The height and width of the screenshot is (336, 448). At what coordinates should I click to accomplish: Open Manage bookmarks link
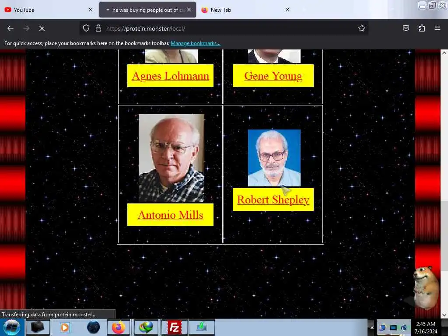(196, 43)
